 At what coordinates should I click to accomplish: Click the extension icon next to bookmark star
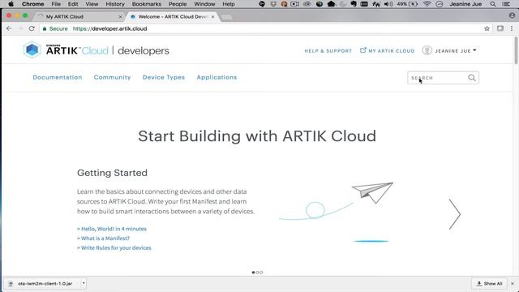(500, 28)
